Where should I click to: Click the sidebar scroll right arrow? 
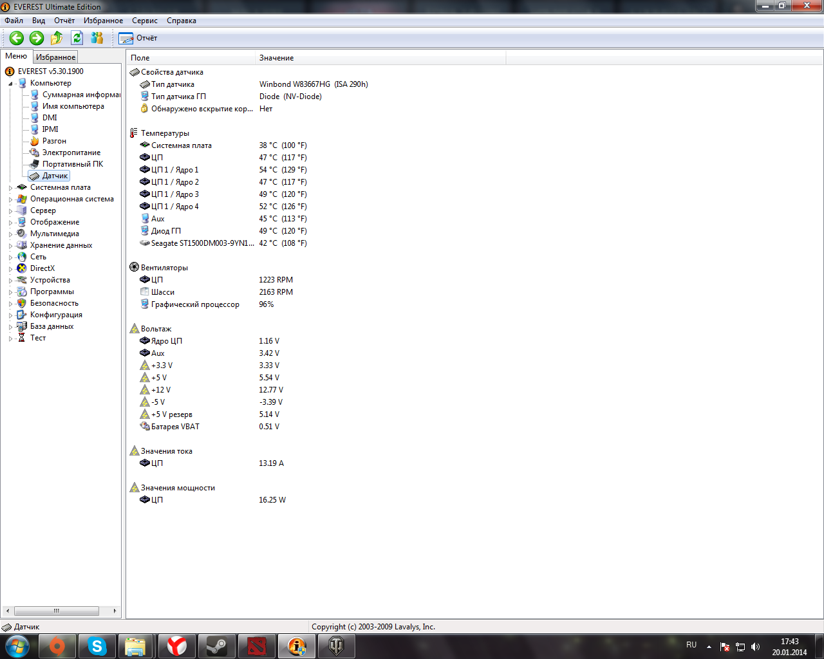[115, 611]
